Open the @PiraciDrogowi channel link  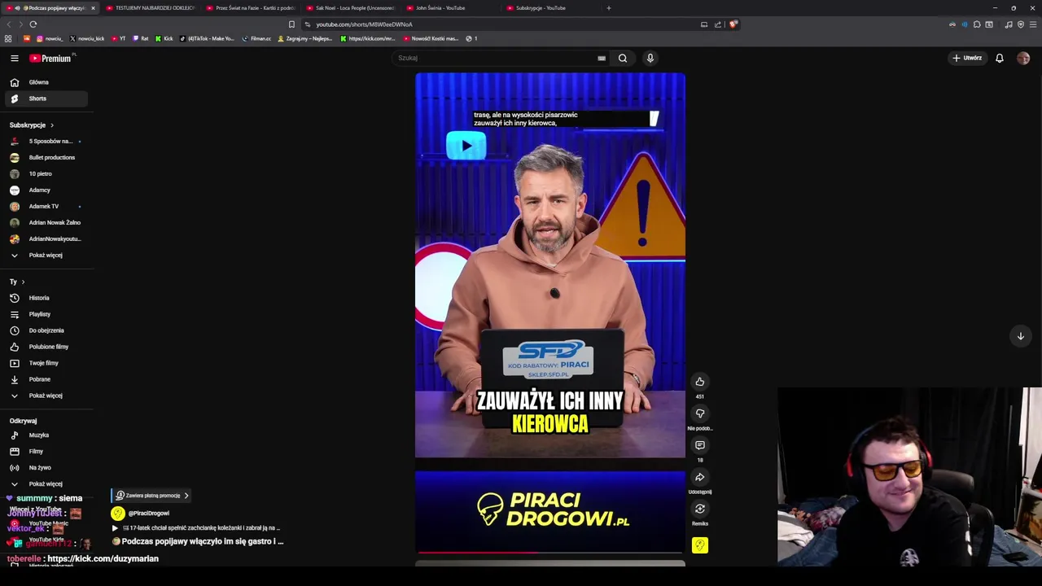pyautogui.click(x=148, y=514)
